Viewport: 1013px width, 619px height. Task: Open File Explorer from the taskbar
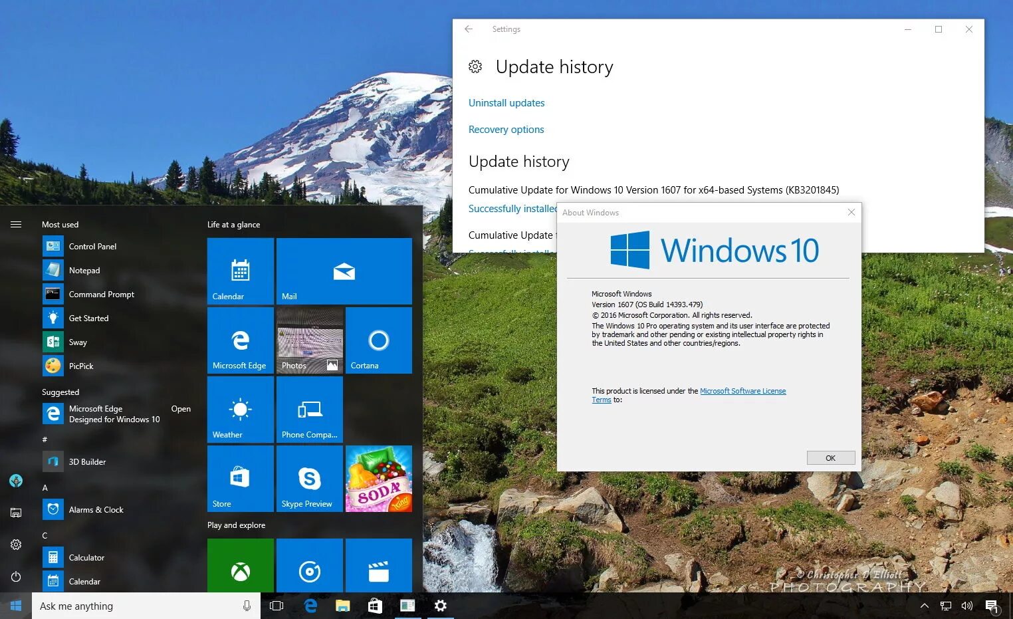tap(342, 606)
